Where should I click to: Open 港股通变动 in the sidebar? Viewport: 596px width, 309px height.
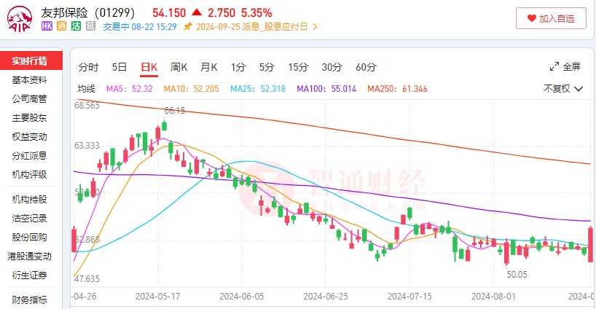click(30, 257)
